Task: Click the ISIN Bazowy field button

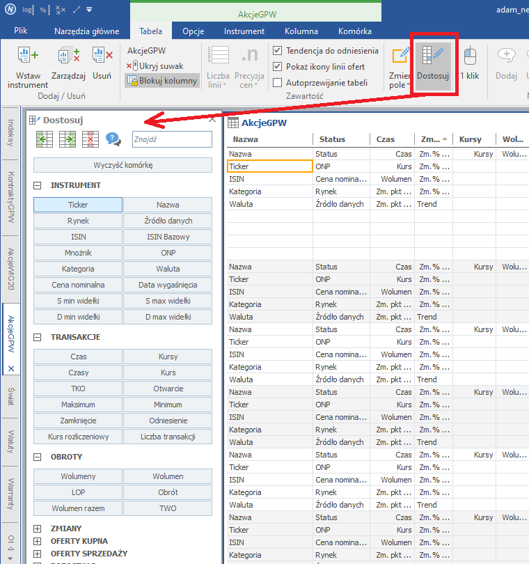Action: 168,237
